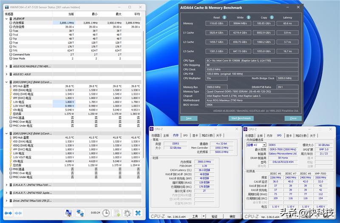Expand the ASUS EC: ASUS group
This screenshot has width=340, height=223.
(x=6, y=74)
